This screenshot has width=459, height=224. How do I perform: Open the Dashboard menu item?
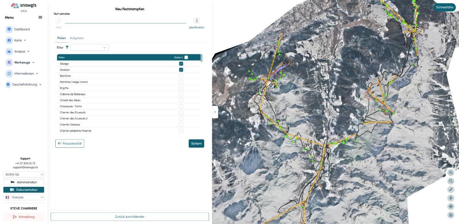point(22,29)
